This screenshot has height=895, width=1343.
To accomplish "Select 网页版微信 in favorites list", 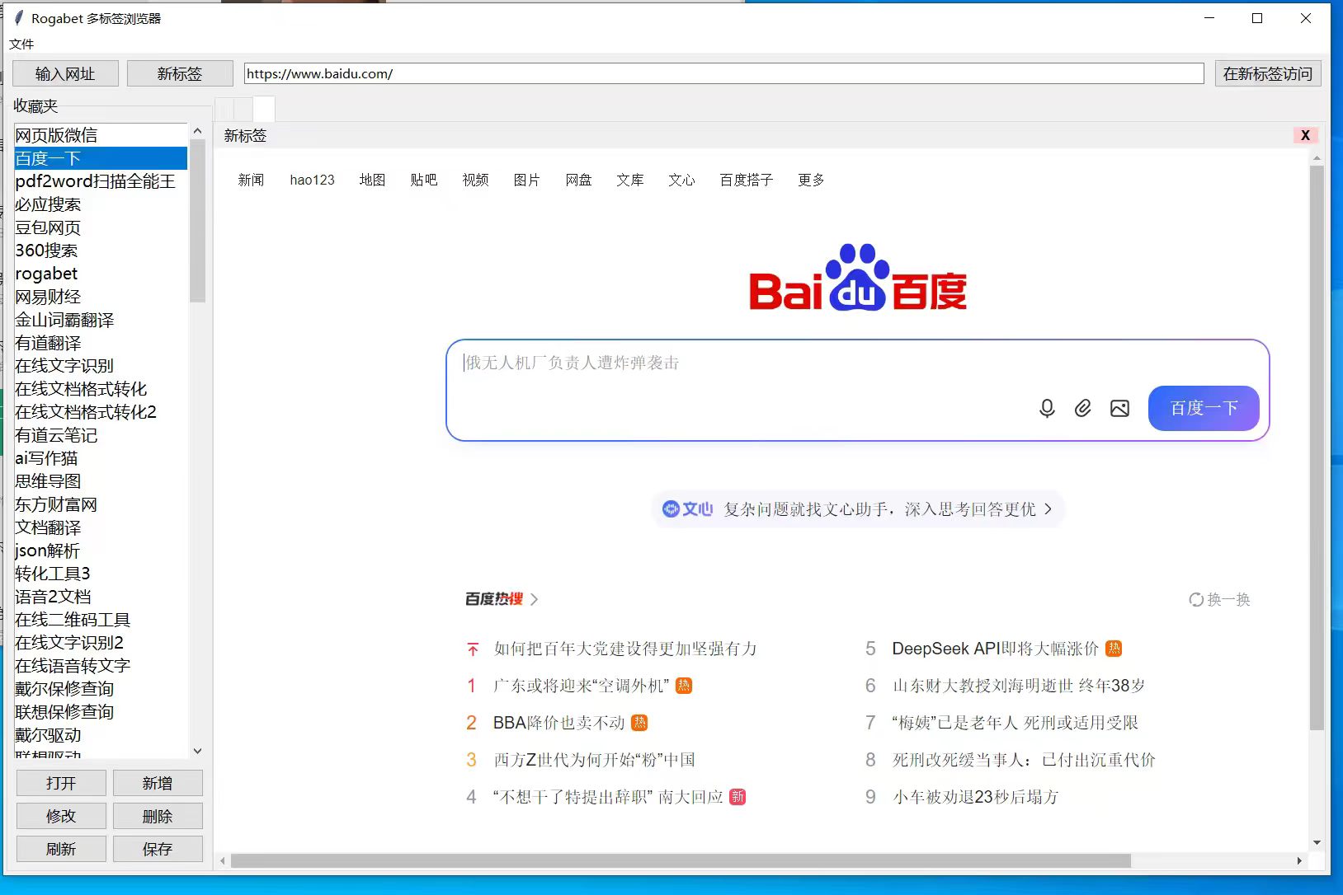I will [x=101, y=135].
